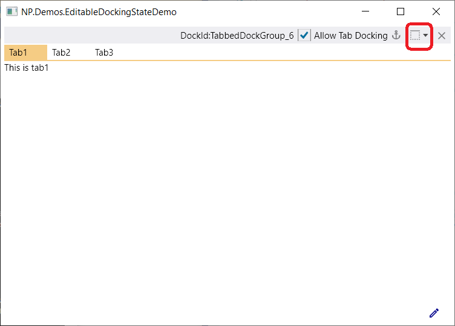Image resolution: width=455 pixels, height=326 pixels.
Task: Close the NP.Demos.EditableDockingStateDemo window
Action: (436, 11)
